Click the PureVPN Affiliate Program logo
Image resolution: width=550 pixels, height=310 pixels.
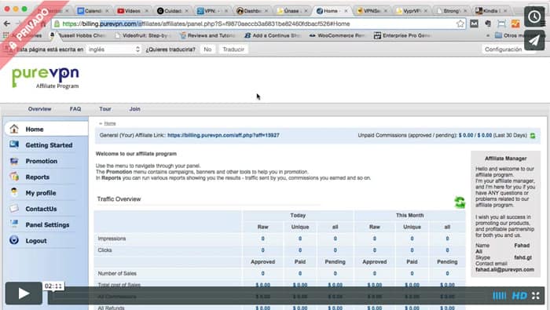pyautogui.click(x=46, y=78)
